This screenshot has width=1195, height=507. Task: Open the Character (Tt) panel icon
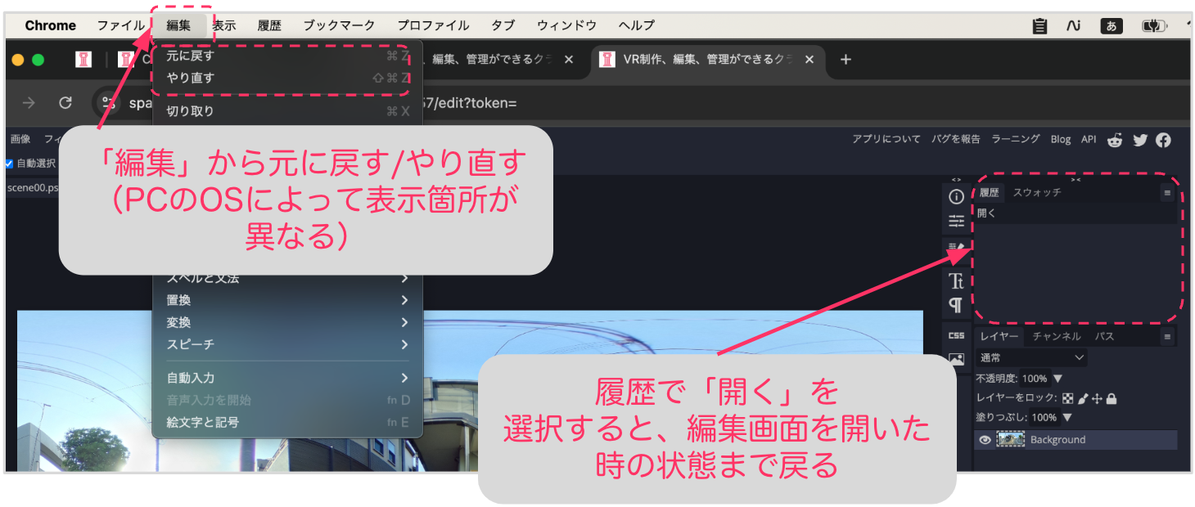coord(955,281)
